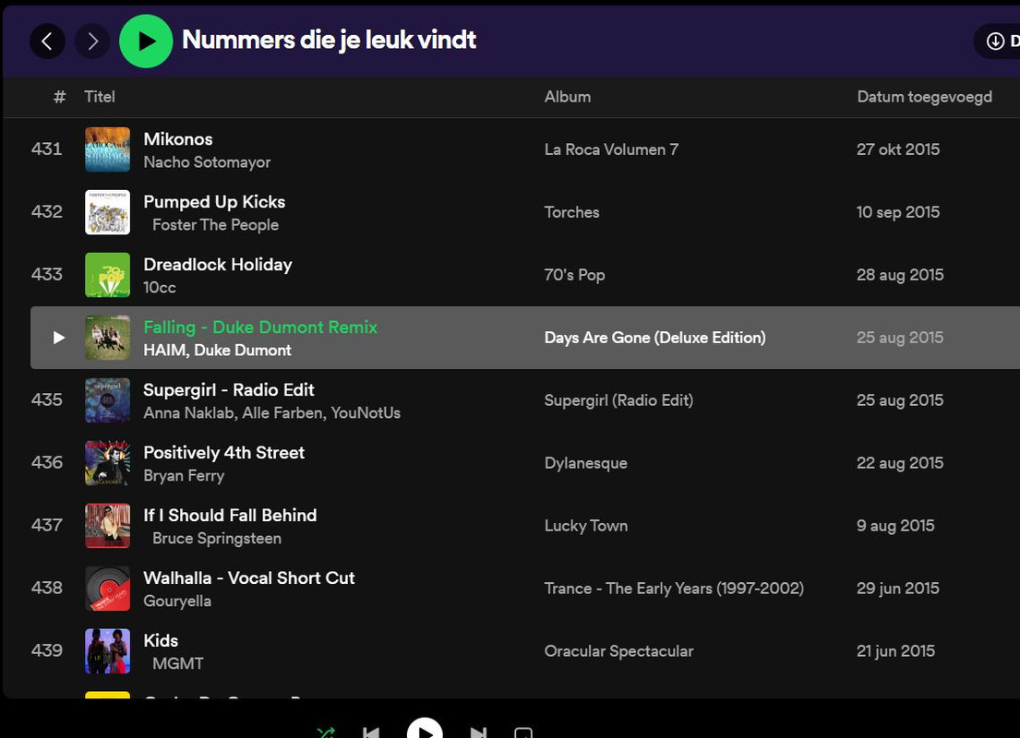The width and height of the screenshot is (1020, 738).
Task: Open album Days Are Gone (Deluxe Edition)
Action: tap(654, 338)
